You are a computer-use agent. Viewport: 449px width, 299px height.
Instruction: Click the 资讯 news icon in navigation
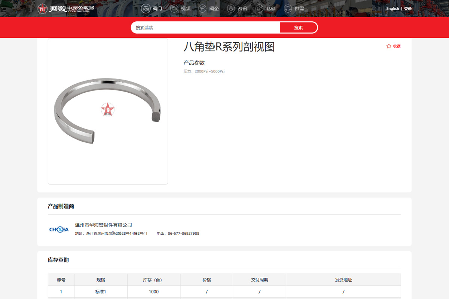pos(231,9)
